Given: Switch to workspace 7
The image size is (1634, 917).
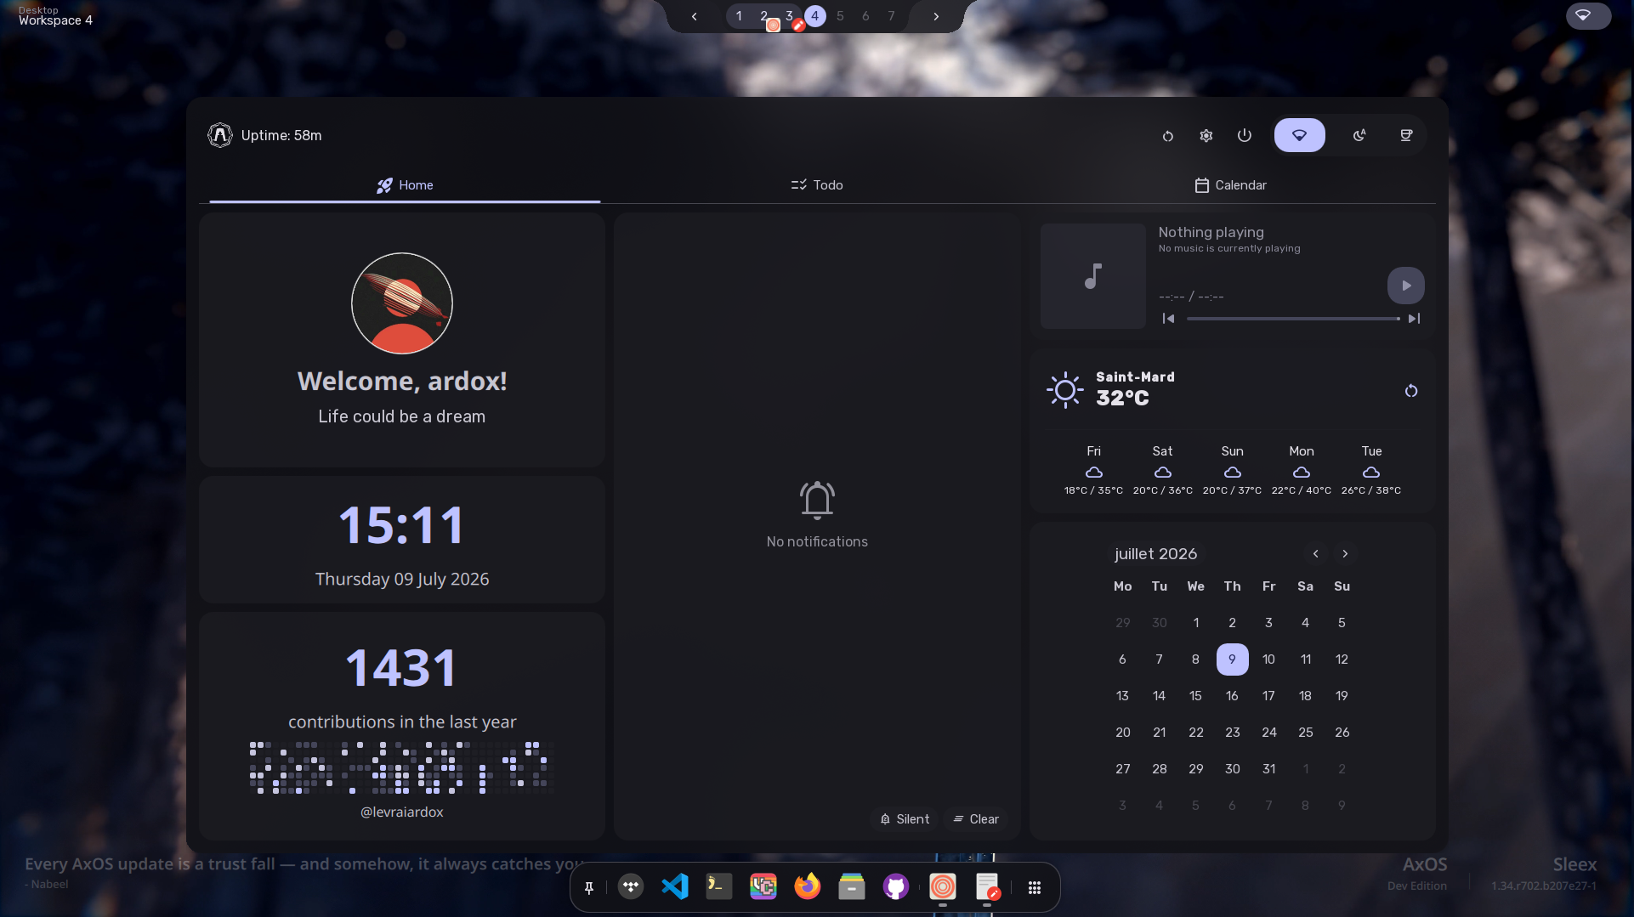Looking at the screenshot, I should point(891,16).
